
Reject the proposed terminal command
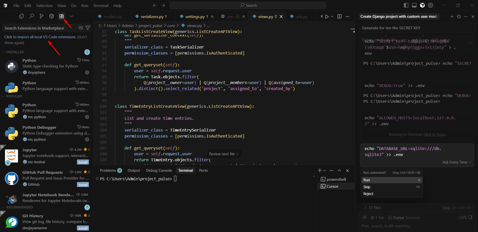392,194
